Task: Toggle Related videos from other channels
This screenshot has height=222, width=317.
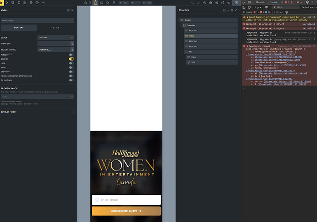Action: click(72, 76)
